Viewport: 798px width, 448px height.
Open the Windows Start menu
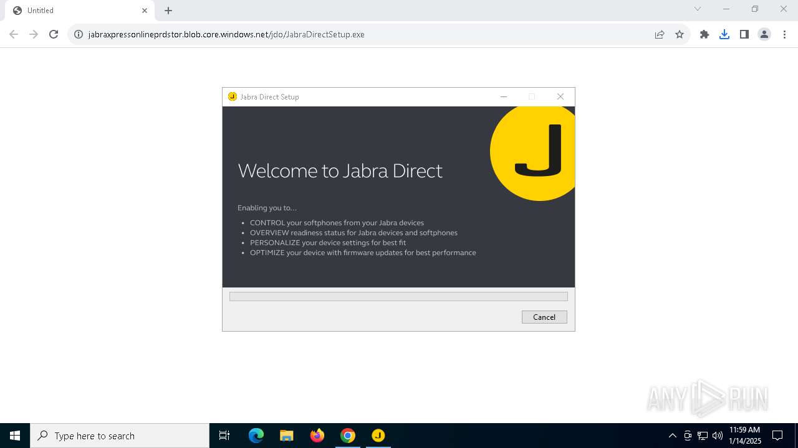tap(15, 436)
